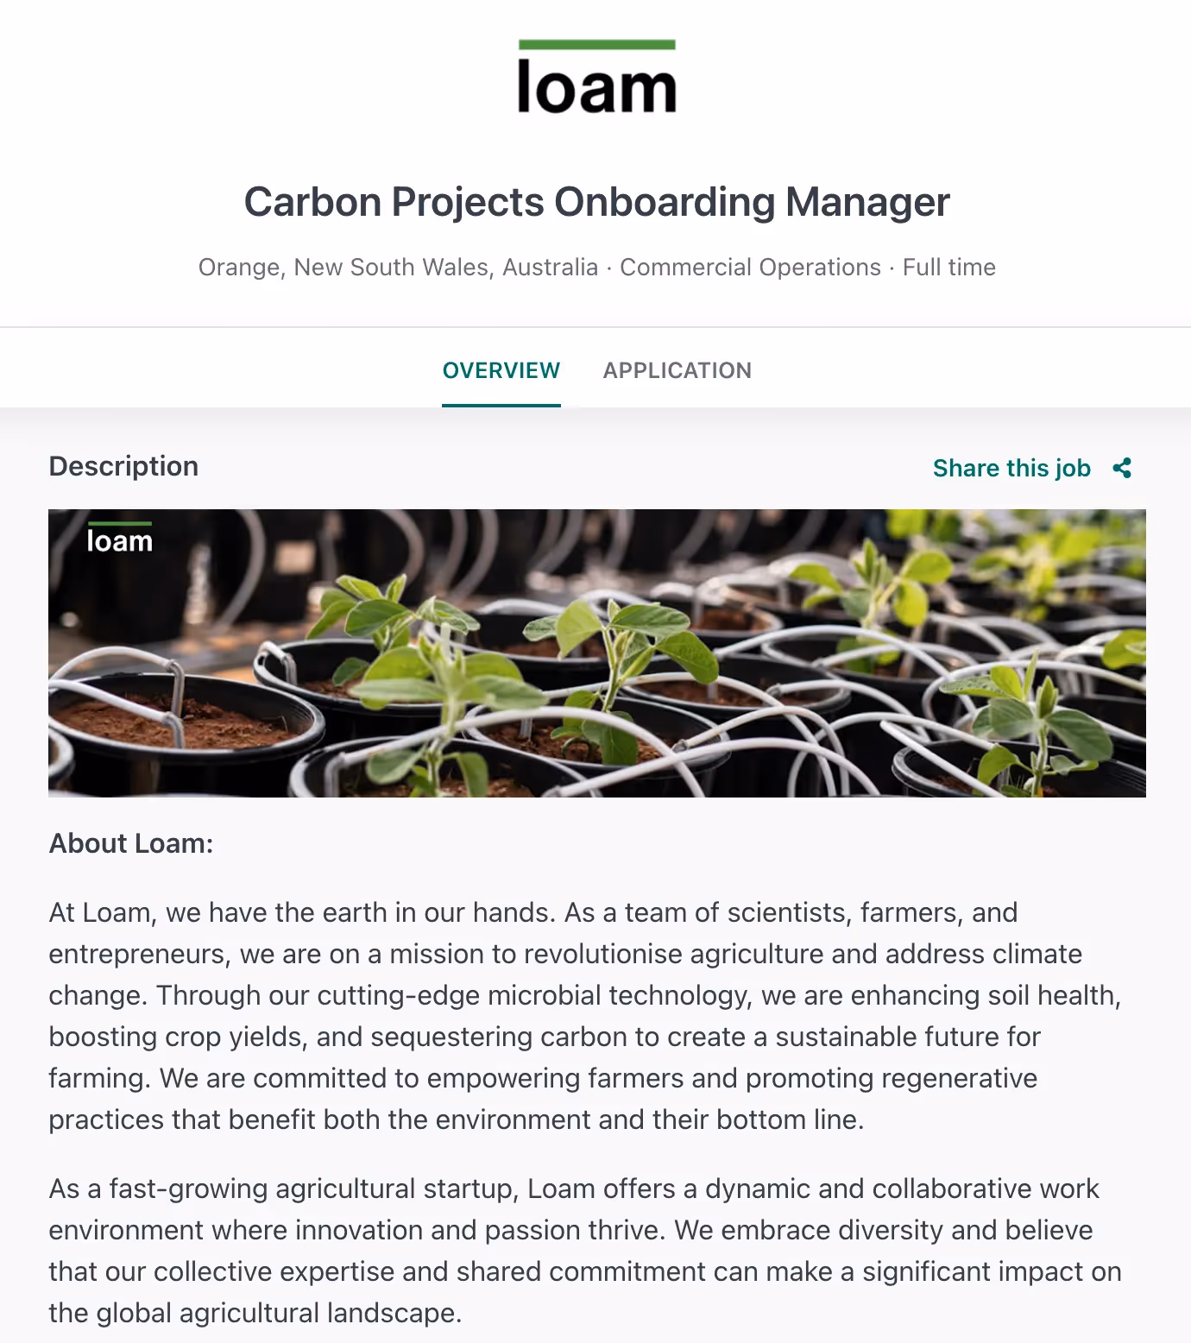Image resolution: width=1191 pixels, height=1343 pixels.
Task: Click the divider line below the tab bar
Action: click(x=595, y=407)
